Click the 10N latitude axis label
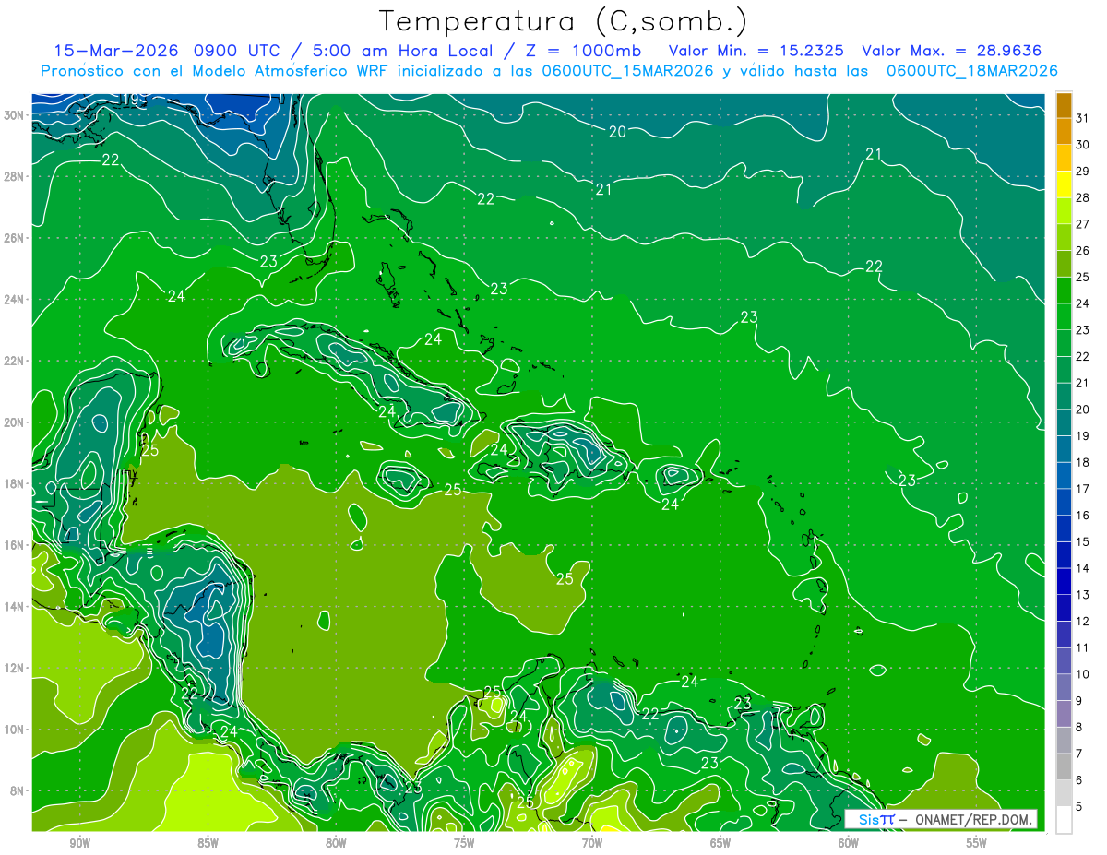1107x855 pixels. click(16, 730)
